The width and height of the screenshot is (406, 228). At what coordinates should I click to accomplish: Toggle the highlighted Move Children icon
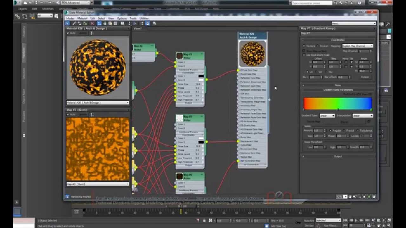pyautogui.click(x=99, y=23)
